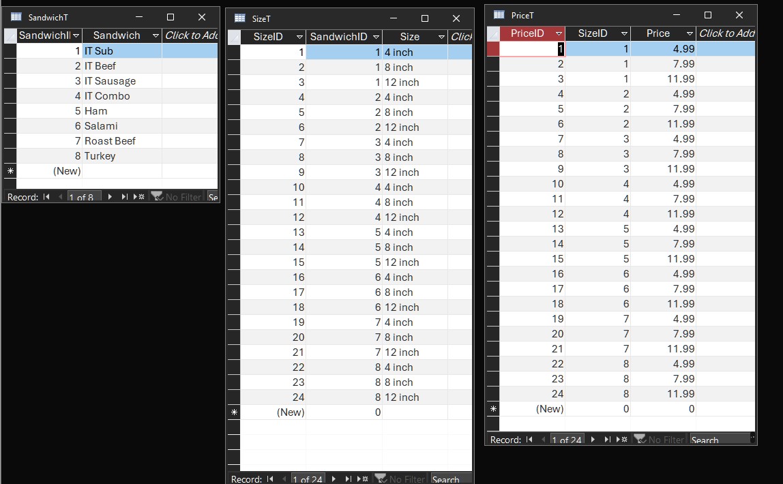Open the Price column filter dropdown

coord(690,33)
